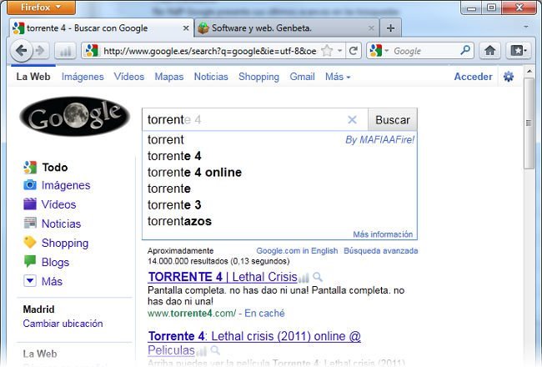Expand the Más menu in top bar
The width and height of the screenshot is (542, 367).
click(x=338, y=77)
